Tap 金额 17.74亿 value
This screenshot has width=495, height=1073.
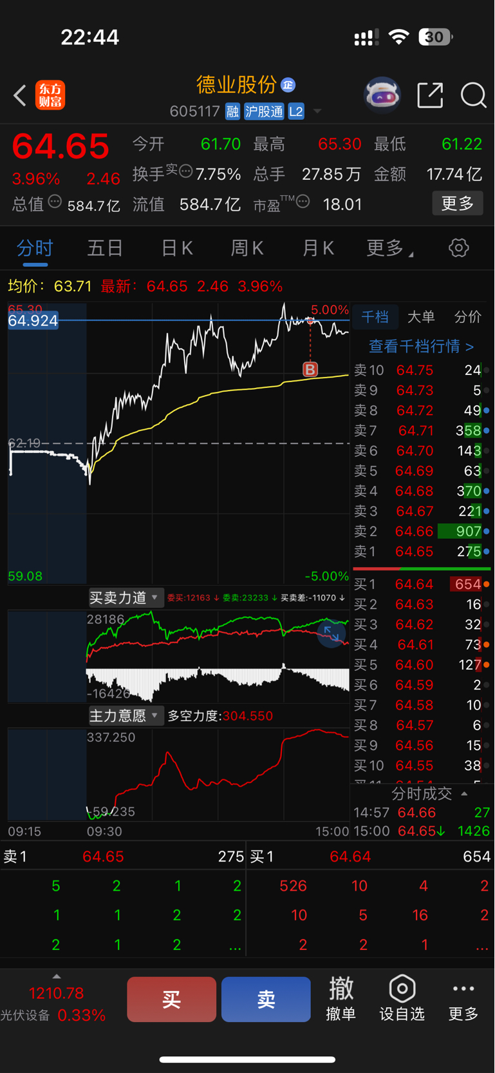coord(428,175)
